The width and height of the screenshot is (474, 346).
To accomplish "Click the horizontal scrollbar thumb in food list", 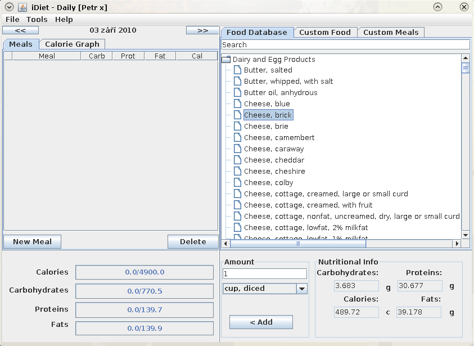I will [x=298, y=244].
